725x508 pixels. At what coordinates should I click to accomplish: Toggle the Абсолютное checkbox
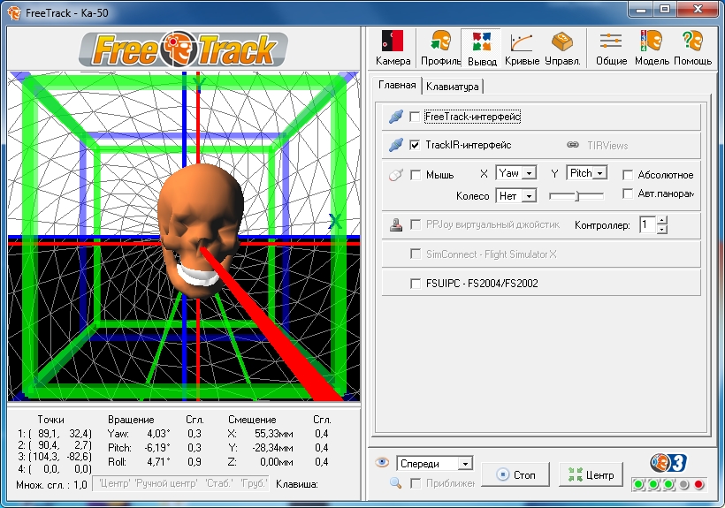[x=628, y=175]
